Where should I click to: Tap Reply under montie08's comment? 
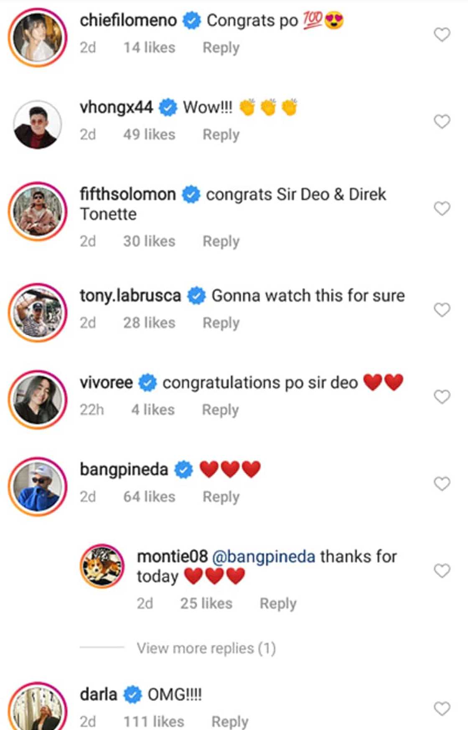tap(278, 603)
